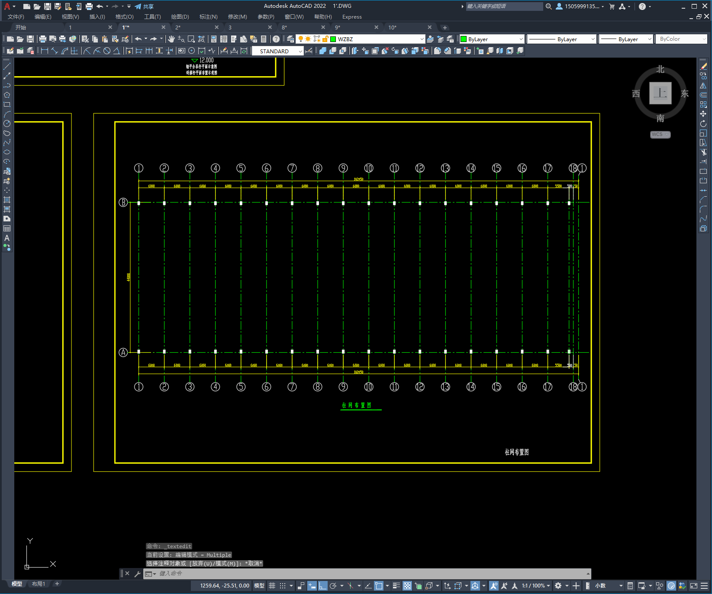Select the Mirror tool in right toolbar
The height and width of the screenshot is (594, 712).
pyautogui.click(x=703, y=85)
